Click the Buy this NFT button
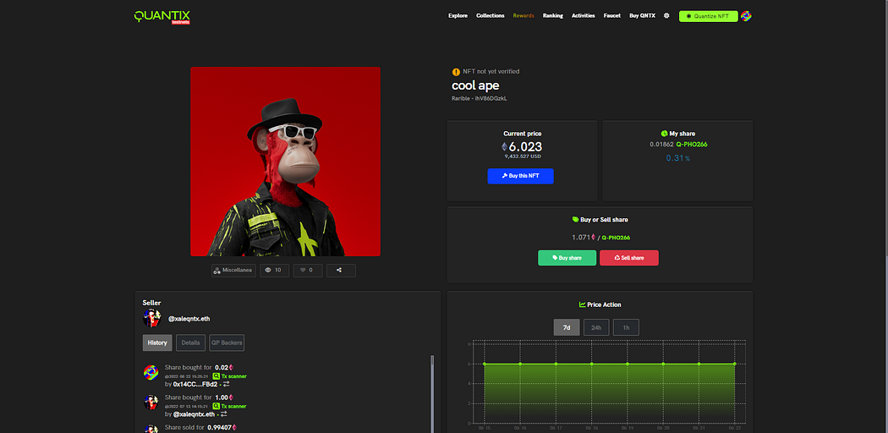 pos(520,176)
